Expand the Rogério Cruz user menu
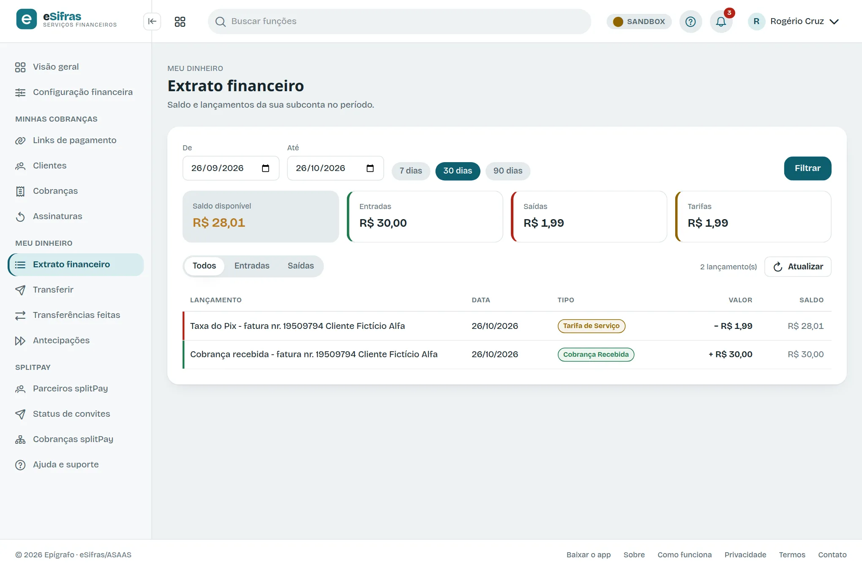Viewport: 862px width, 570px height. (794, 22)
